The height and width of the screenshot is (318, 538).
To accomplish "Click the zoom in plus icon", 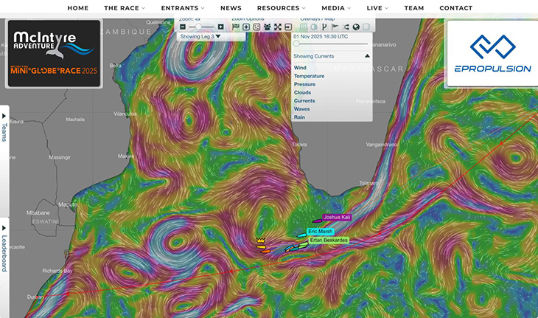I will 220,27.
